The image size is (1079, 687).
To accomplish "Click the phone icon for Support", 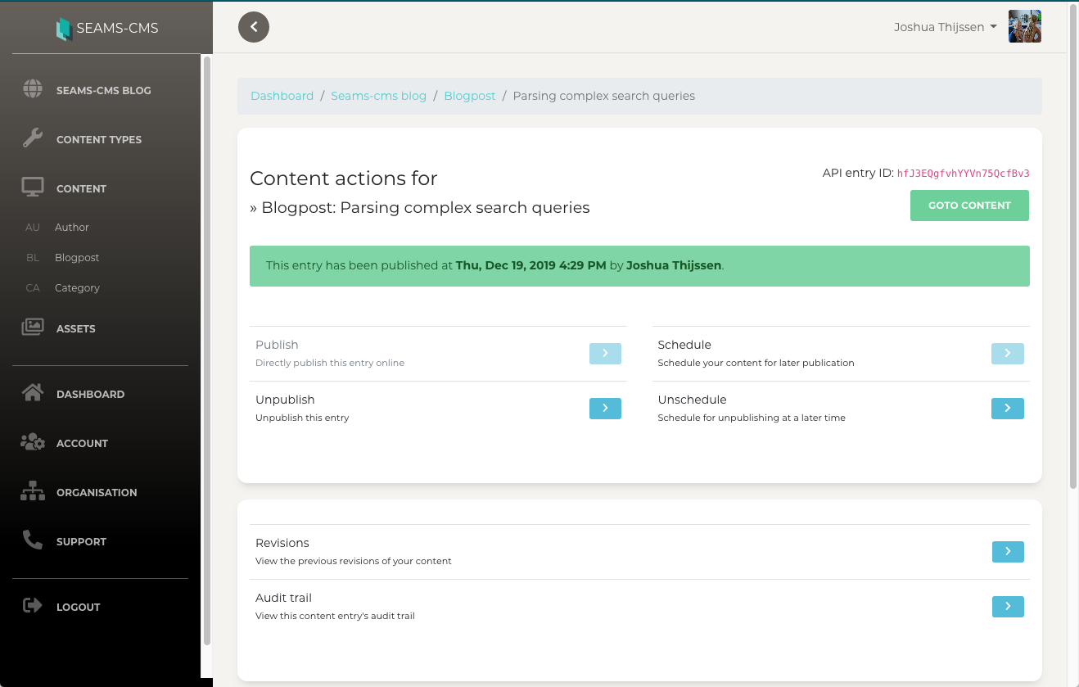I will point(33,540).
